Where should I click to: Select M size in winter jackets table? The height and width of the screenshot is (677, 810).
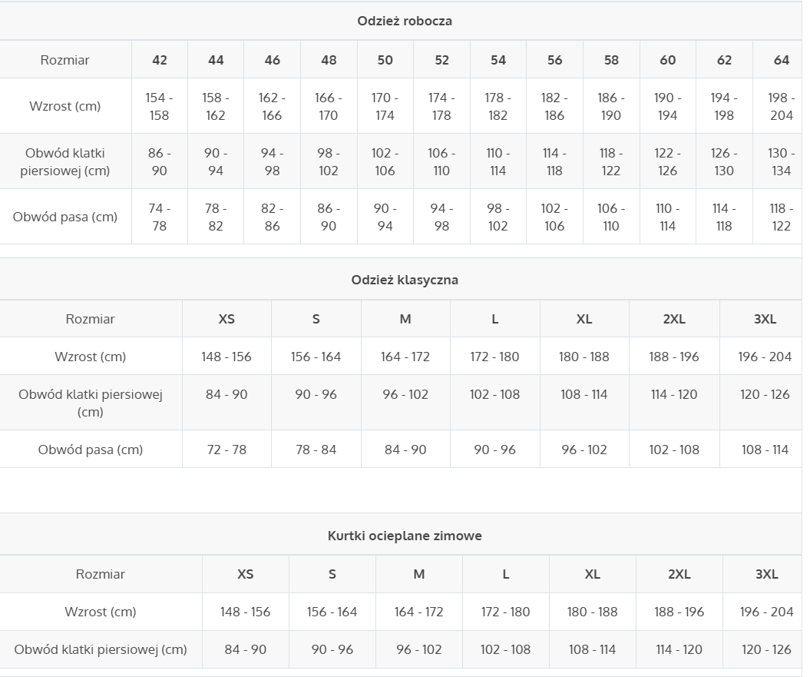419,574
